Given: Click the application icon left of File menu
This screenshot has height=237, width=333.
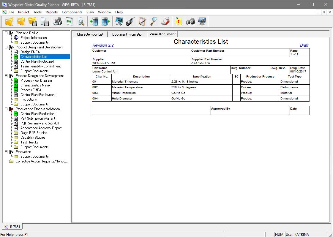Looking at the screenshot, I should 4,12.
